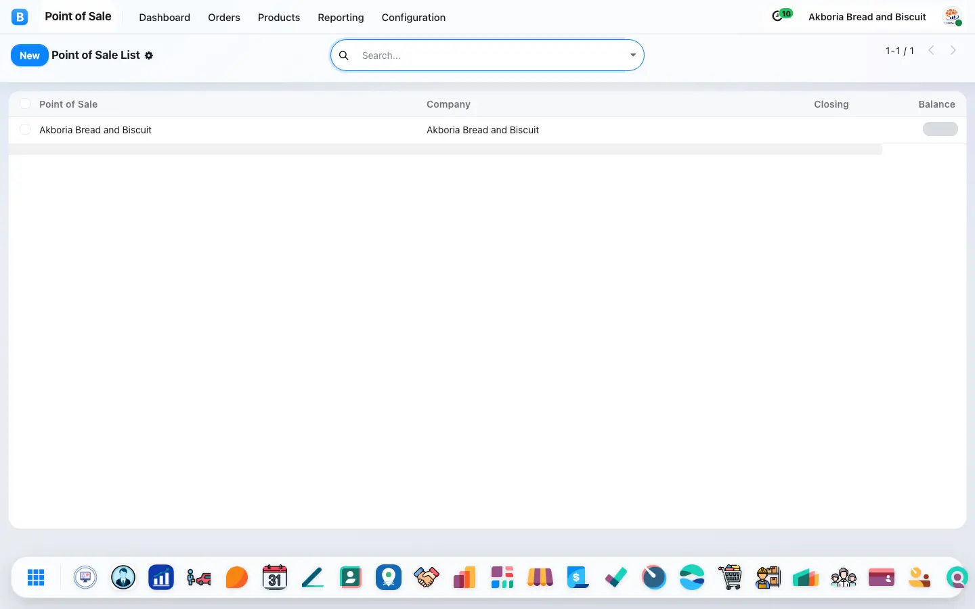Viewport: 975px width, 609px height.
Task: Open the dark blue timer clock icon
Action: [x=654, y=577]
